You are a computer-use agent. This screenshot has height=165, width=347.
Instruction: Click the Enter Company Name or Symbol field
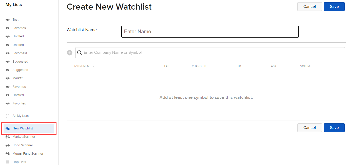(x=177, y=53)
